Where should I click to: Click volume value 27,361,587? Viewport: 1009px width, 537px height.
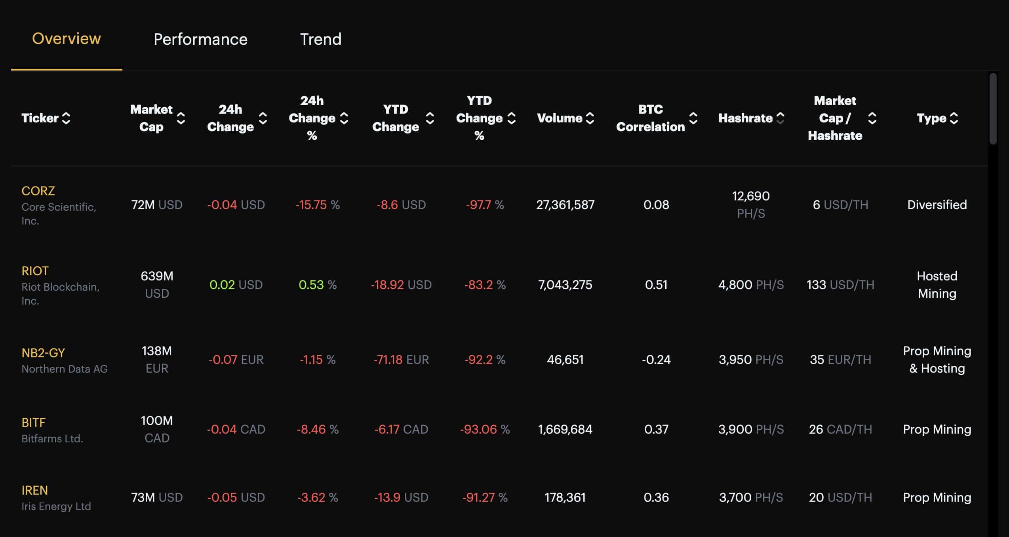click(565, 205)
